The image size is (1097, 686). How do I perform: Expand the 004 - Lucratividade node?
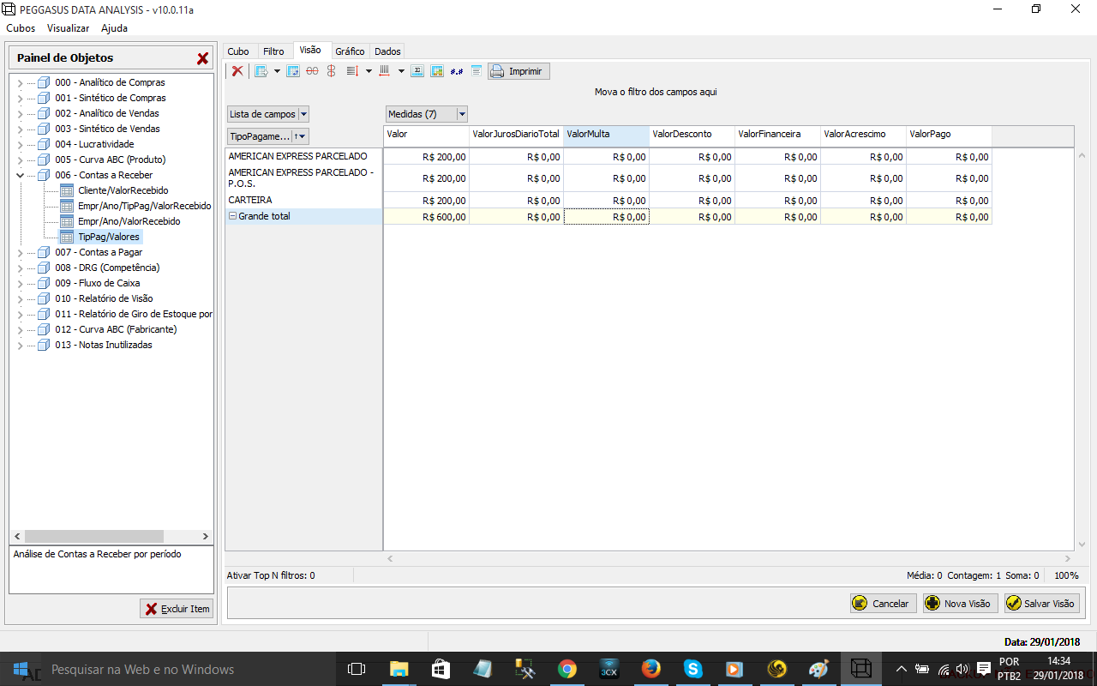tap(20, 144)
